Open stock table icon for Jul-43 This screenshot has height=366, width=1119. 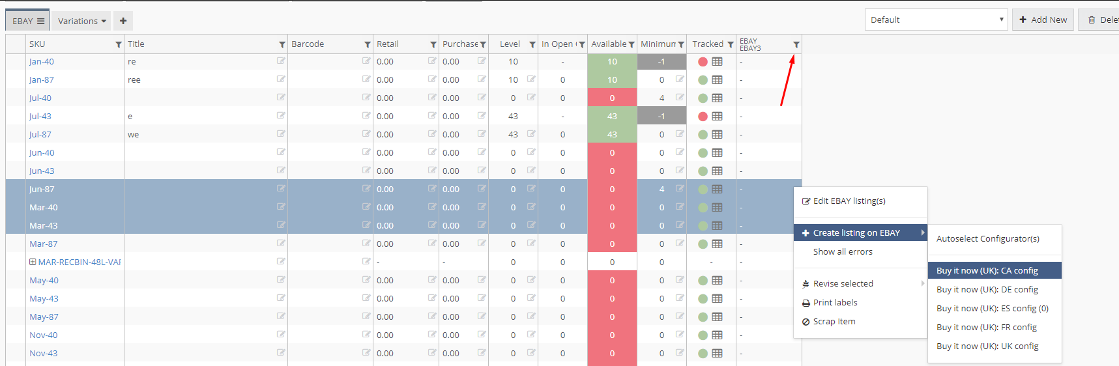click(718, 117)
